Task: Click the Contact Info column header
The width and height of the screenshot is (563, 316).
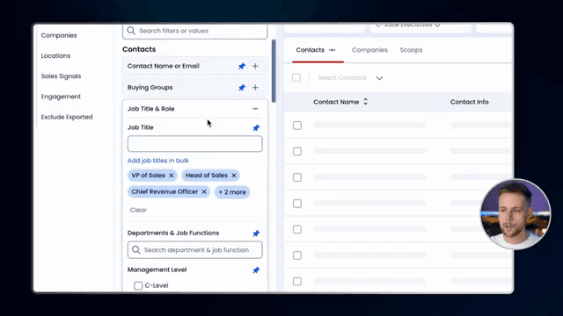Action: (469, 102)
